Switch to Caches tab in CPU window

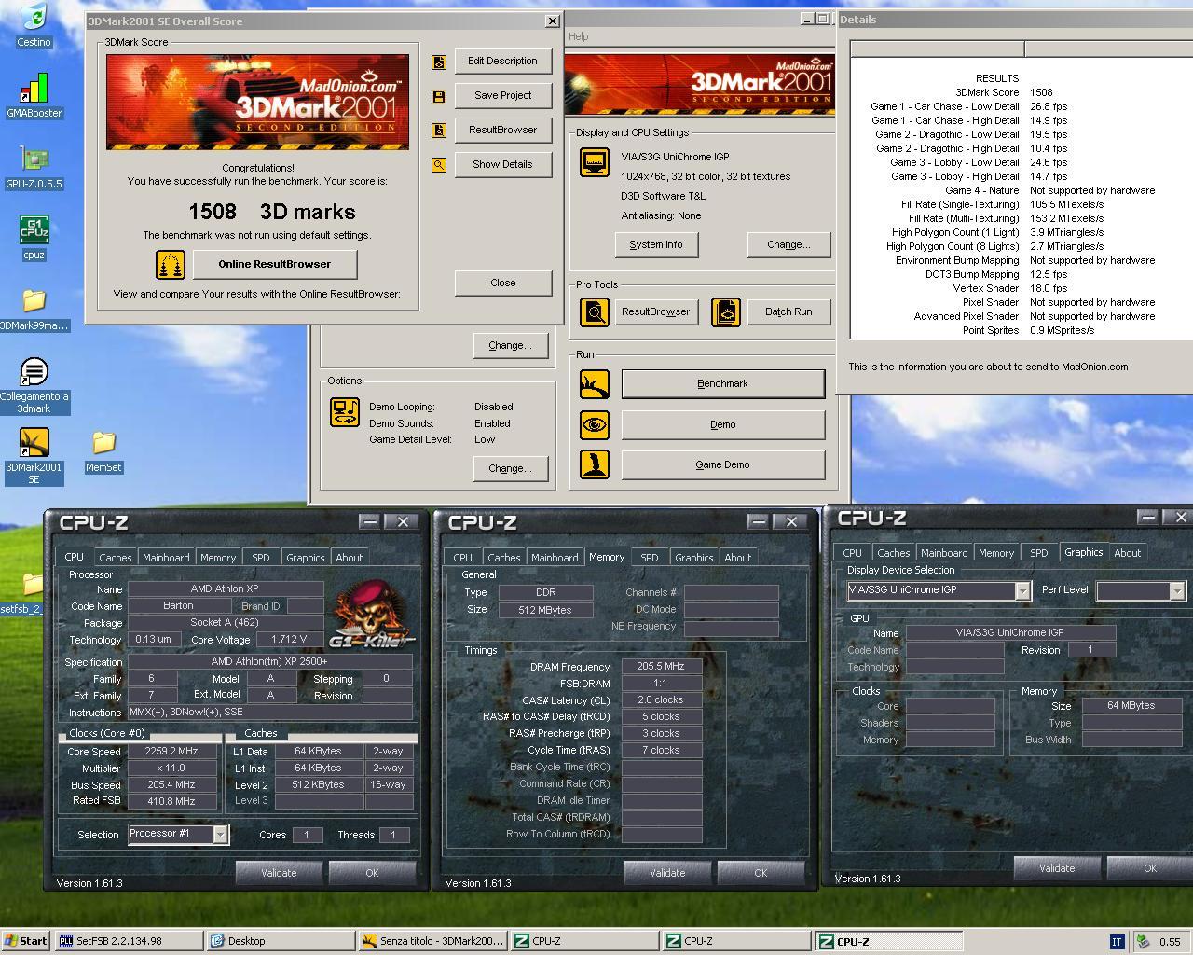tap(116, 558)
